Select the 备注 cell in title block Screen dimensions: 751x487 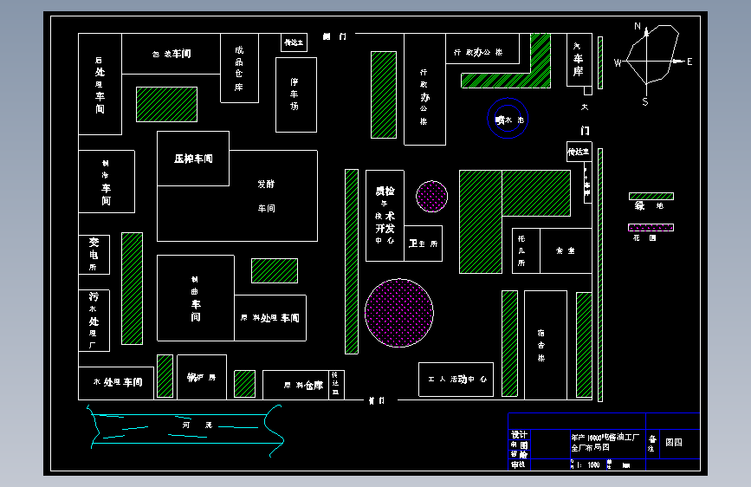[x=652, y=444]
